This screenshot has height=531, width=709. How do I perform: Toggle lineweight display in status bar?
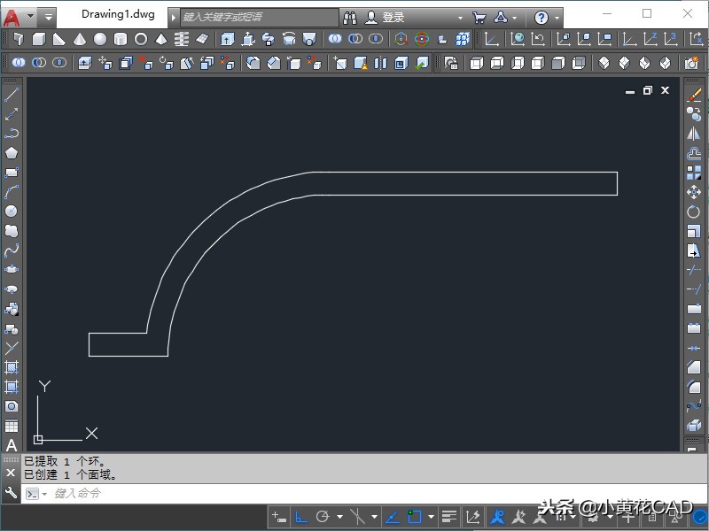[449, 517]
